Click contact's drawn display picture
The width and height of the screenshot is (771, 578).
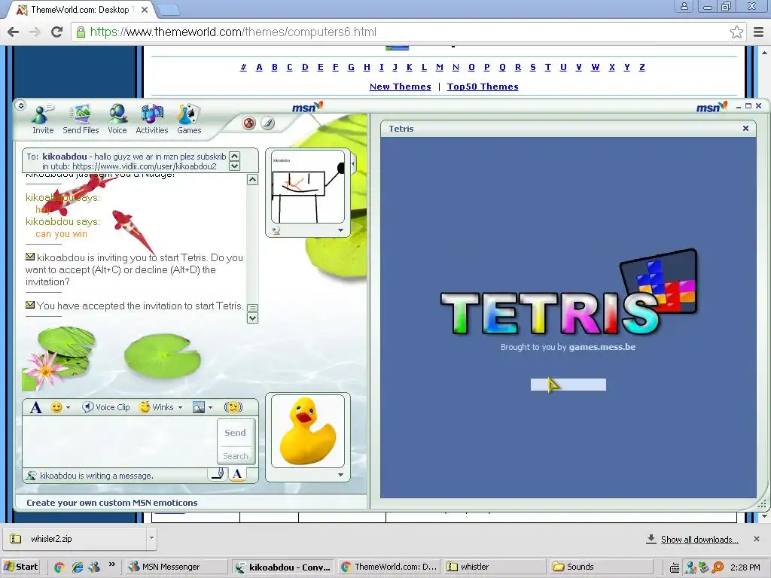tap(308, 187)
